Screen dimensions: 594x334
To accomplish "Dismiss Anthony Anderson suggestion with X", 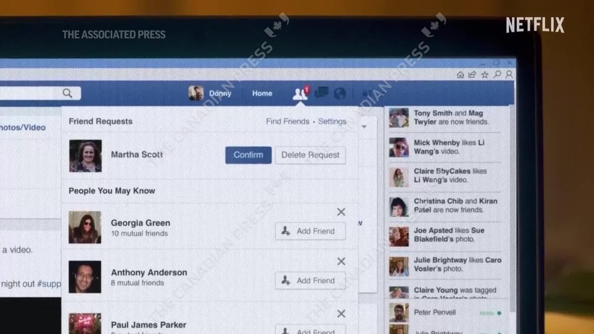I will point(341,261).
